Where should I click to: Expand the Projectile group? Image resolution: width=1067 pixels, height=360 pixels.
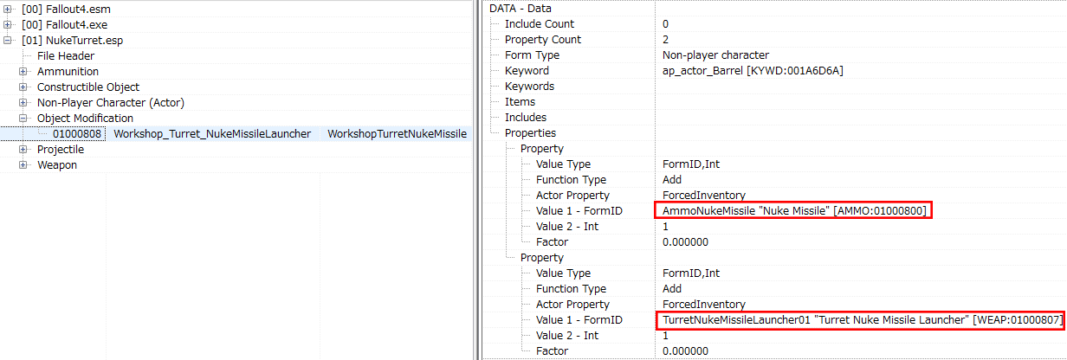click(23, 149)
